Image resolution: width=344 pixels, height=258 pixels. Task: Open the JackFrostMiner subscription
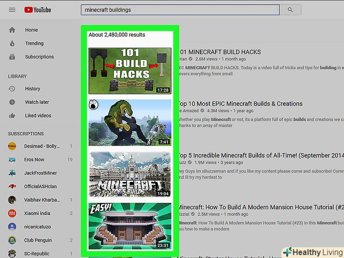click(40, 173)
